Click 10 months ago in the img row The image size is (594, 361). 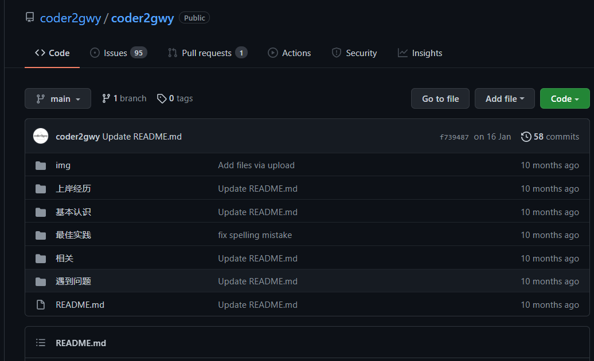(x=550, y=165)
